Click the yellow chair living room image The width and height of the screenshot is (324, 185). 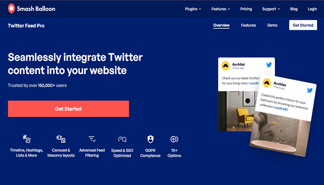click(x=236, y=111)
